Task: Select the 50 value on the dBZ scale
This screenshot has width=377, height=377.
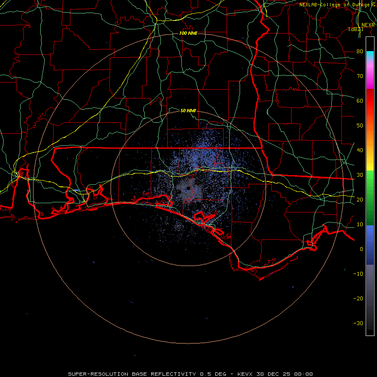Action: (x=360, y=126)
